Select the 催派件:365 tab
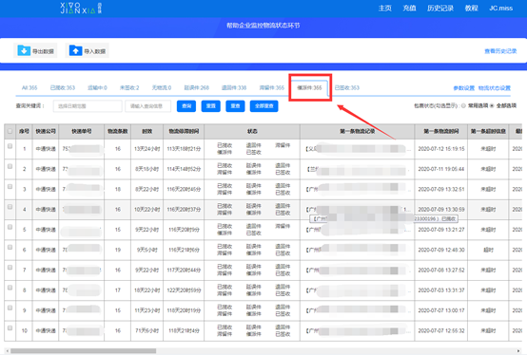Image resolution: width=527 pixels, height=355 pixels. [x=309, y=88]
